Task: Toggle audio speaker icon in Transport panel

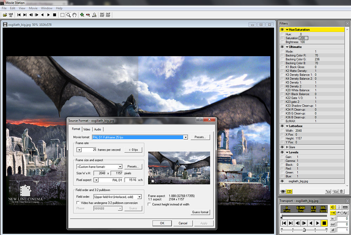Action: 332,207
